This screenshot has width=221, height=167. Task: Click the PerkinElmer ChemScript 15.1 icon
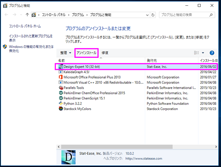pos(61,98)
